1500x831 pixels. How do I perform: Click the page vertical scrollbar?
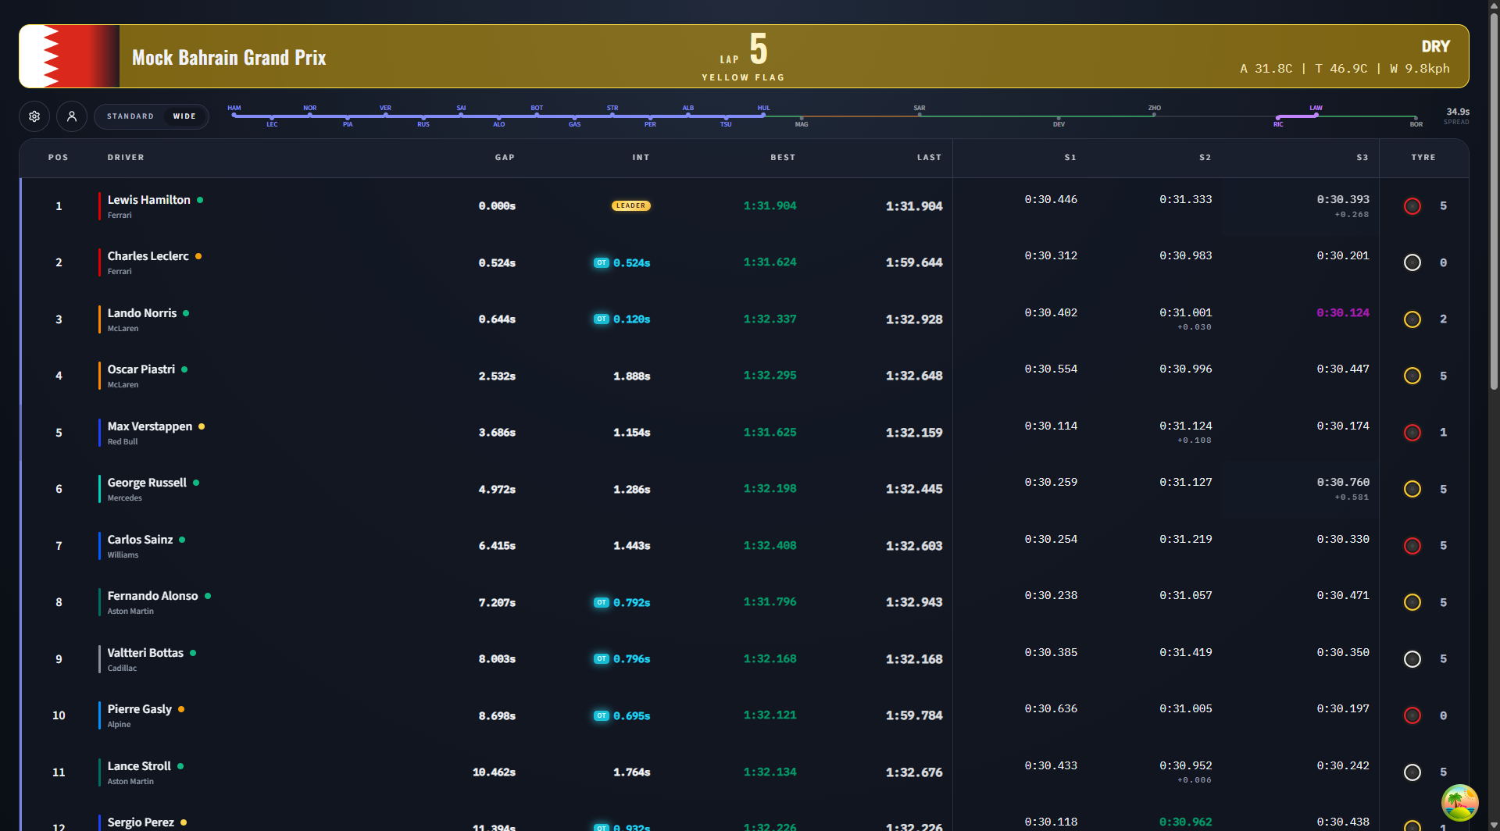[x=1494, y=202]
